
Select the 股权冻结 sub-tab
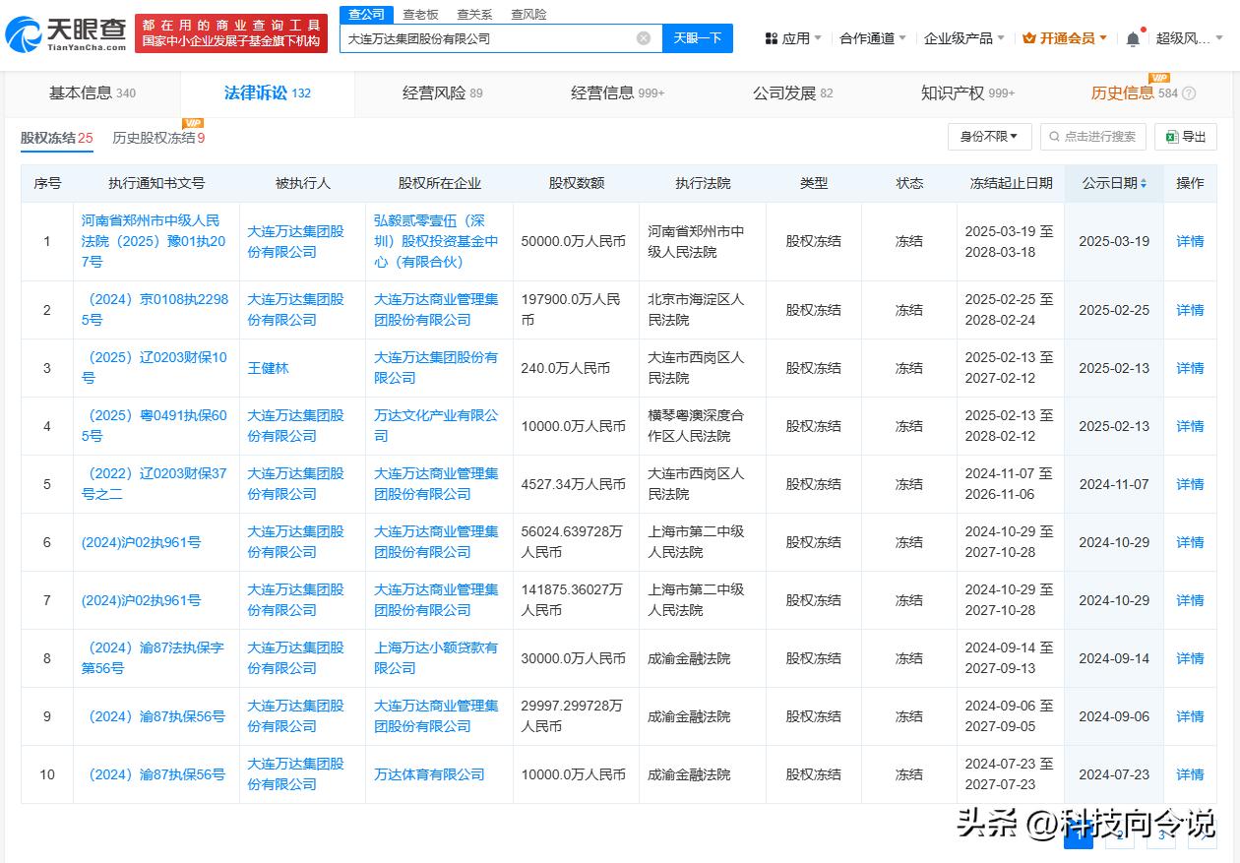point(57,138)
